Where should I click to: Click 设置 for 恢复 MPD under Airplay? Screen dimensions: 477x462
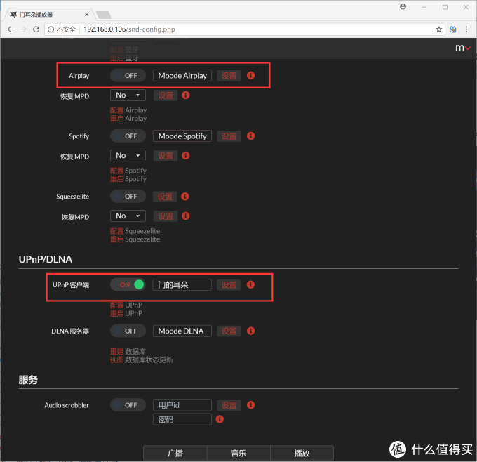point(166,95)
